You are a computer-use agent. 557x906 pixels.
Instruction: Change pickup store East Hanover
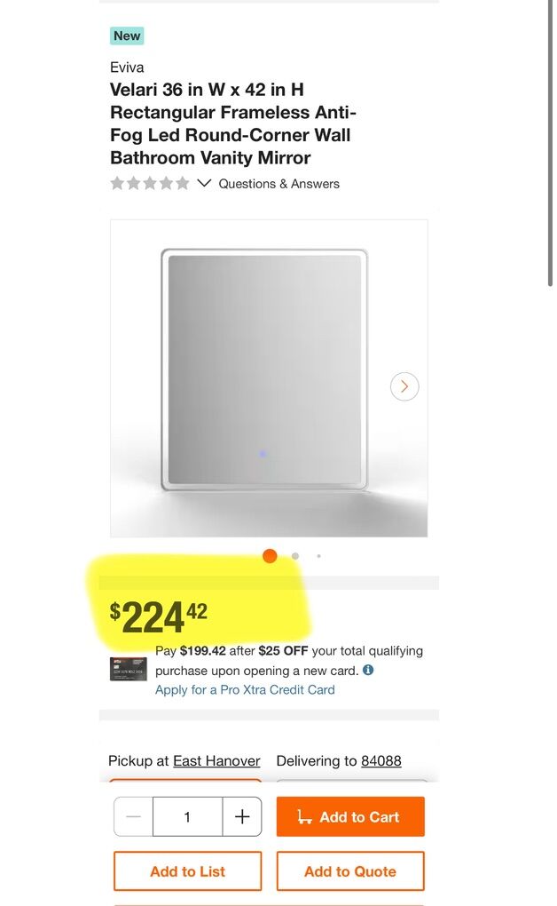[x=216, y=760]
